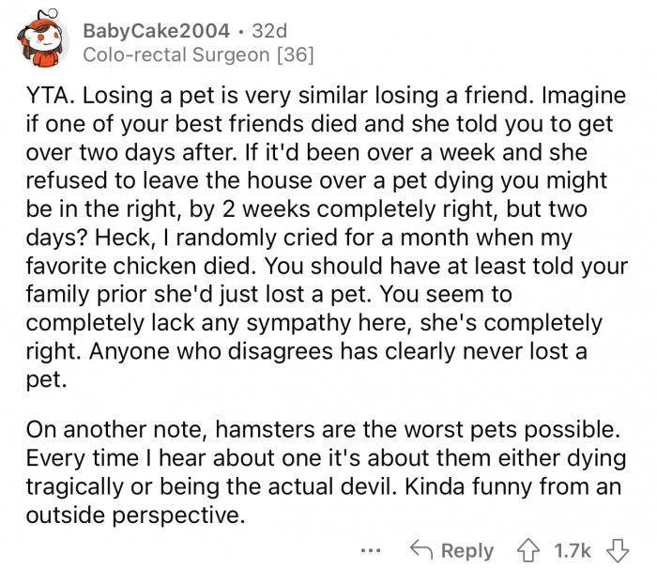Screen dimensions: 657x569
Task: Select the Colo-rectal Surgeon [36] flair
Action: [x=198, y=55]
